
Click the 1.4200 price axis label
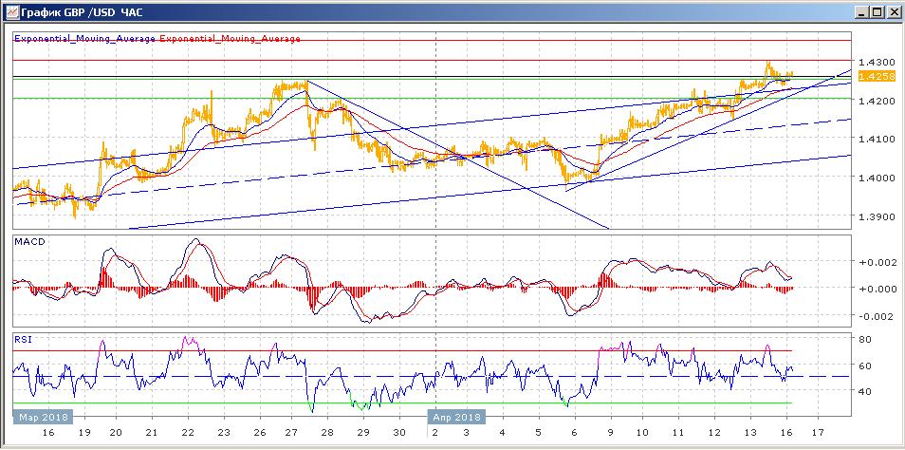click(x=876, y=101)
